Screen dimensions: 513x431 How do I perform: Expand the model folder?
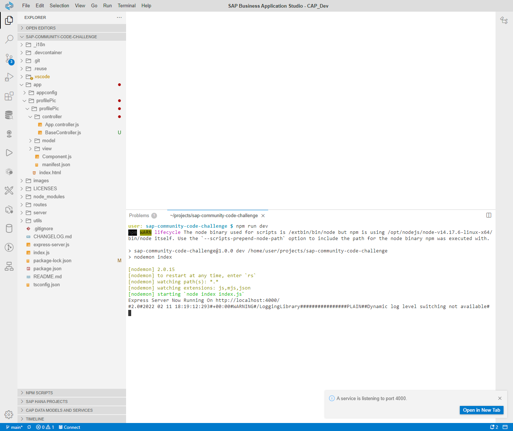[72, 141]
